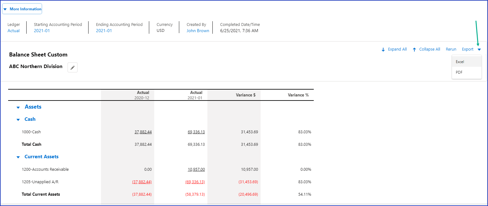Select PDF from the export menu
This screenshot has width=488, height=206.
point(459,72)
